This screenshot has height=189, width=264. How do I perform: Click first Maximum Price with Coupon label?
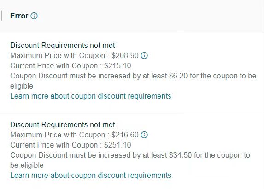(x=58, y=55)
